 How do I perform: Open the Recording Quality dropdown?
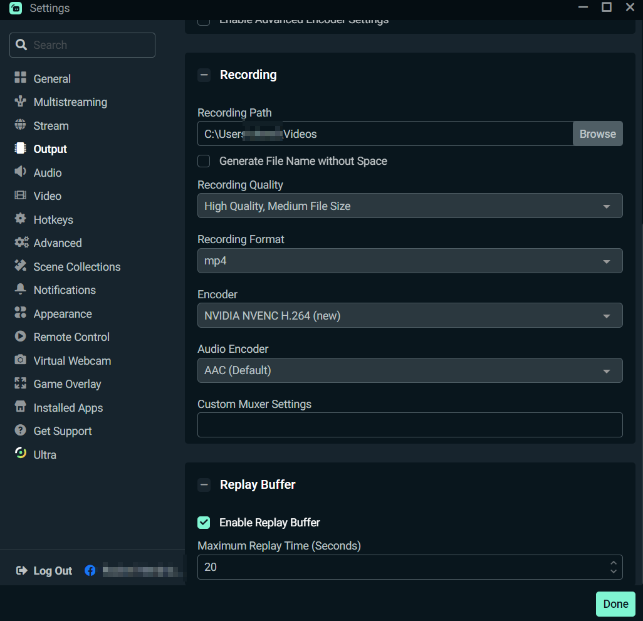click(x=410, y=206)
